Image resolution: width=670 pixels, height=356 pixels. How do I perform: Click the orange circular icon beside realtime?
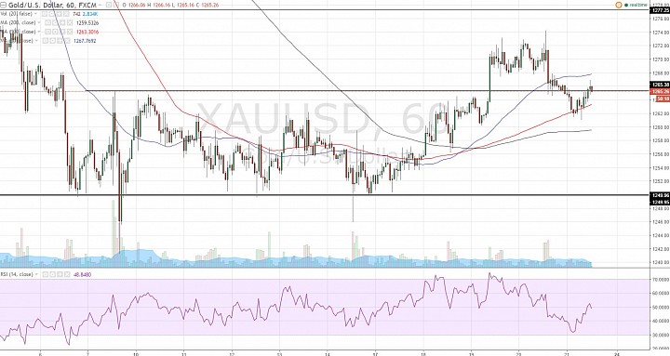(618, 5)
